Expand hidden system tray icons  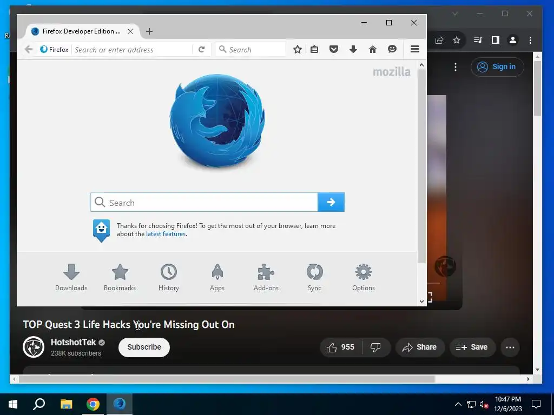[458, 404]
